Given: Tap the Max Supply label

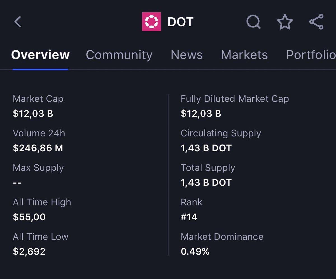Looking at the screenshot, I should pos(38,168).
